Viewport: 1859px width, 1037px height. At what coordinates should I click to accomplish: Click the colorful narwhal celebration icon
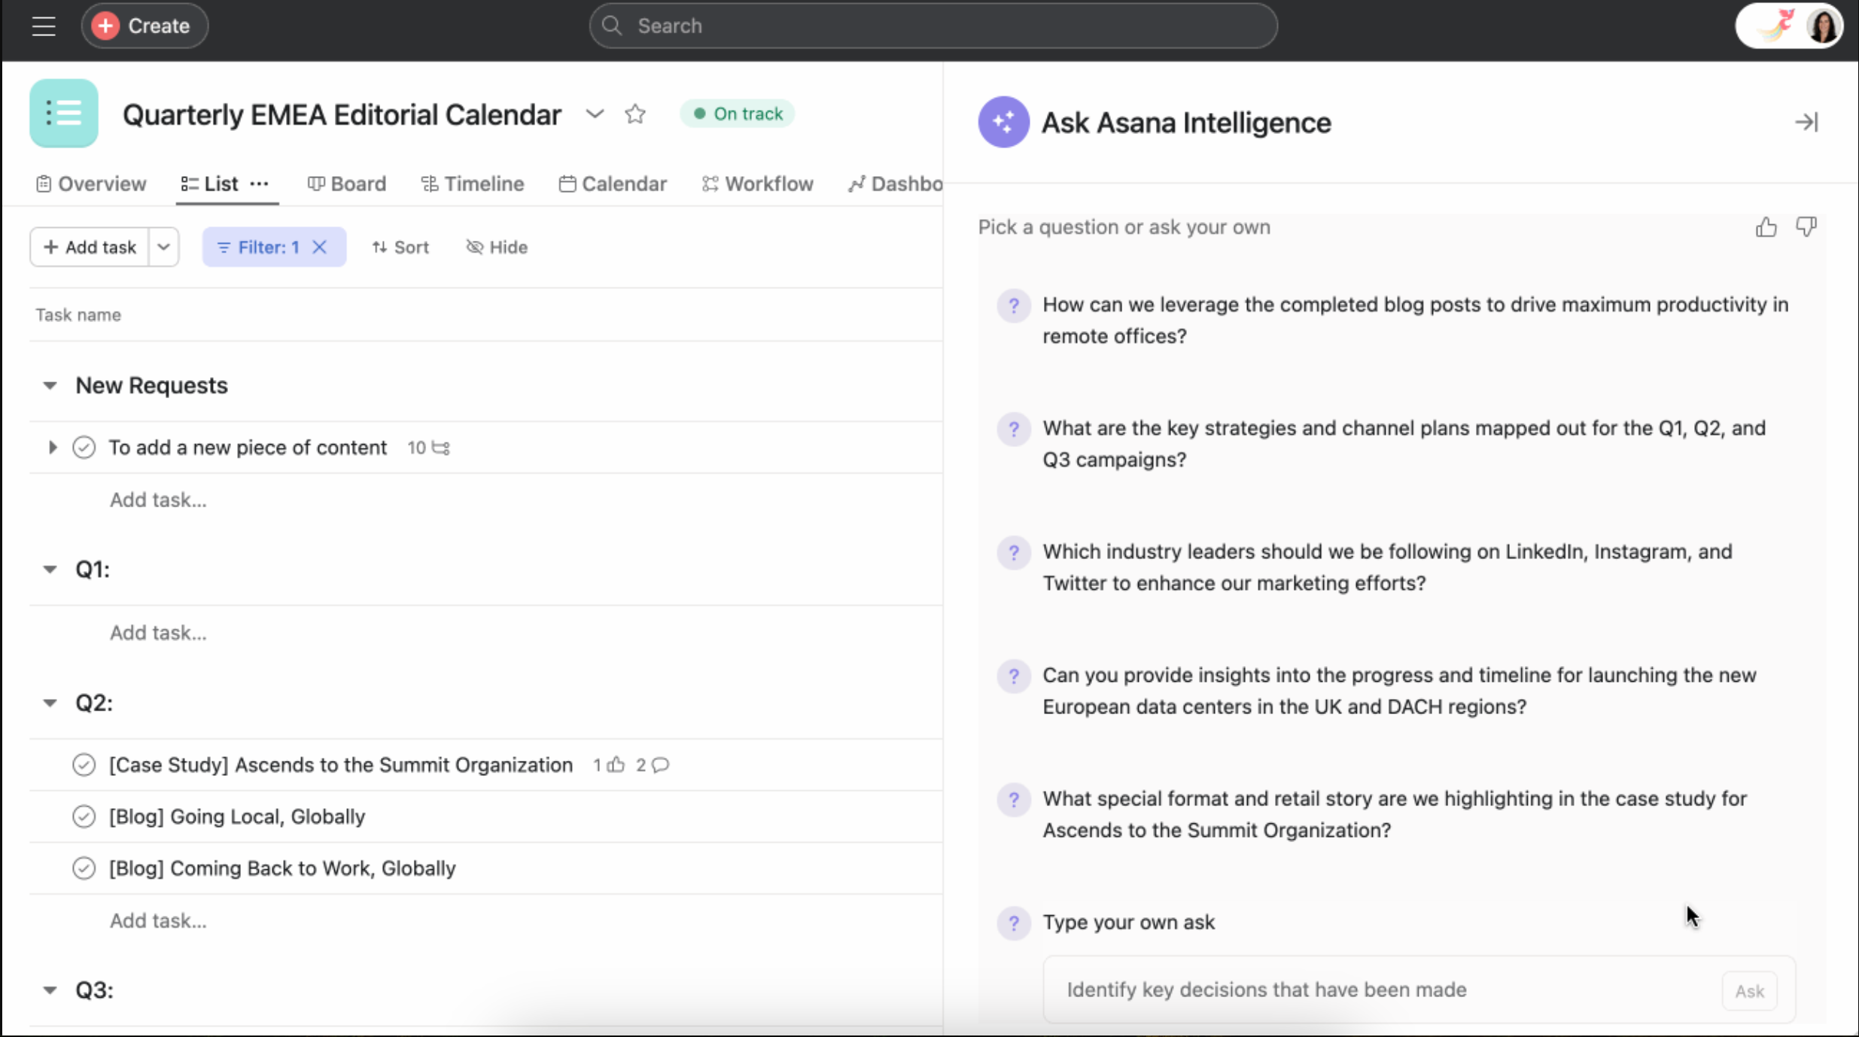pyautogui.click(x=1775, y=26)
